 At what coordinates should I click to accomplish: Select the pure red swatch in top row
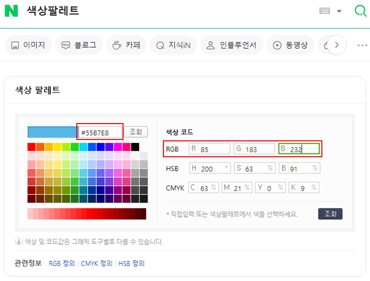coord(31,147)
